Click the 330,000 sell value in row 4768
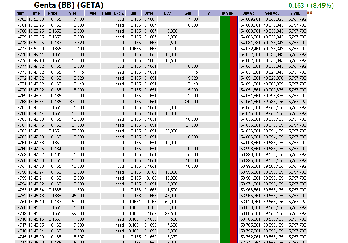348x243 pixels. pyautogui.click(x=191, y=102)
